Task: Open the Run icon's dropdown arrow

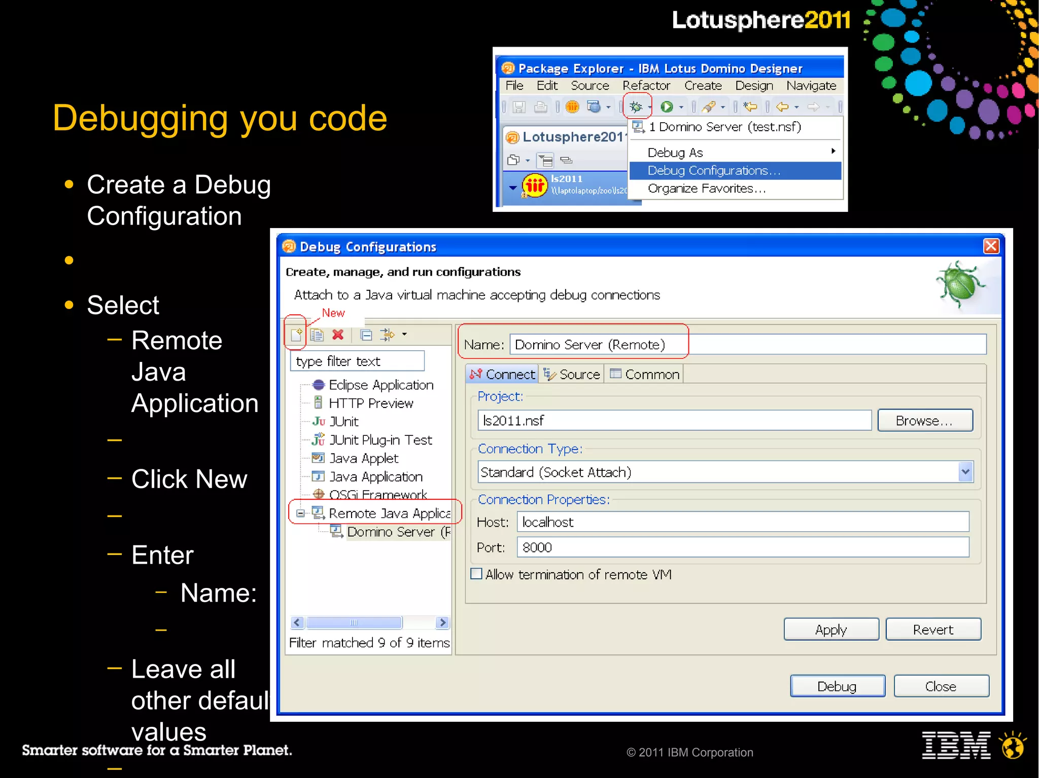Action: [681, 107]
